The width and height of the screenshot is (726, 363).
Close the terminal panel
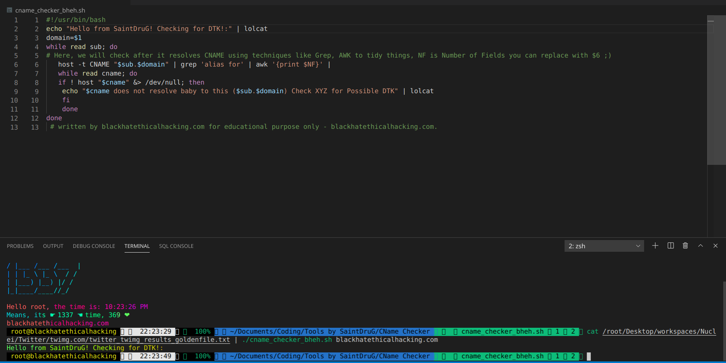coord(715,246)
